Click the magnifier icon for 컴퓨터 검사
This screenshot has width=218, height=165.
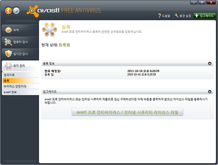click(x=8, y=42)
